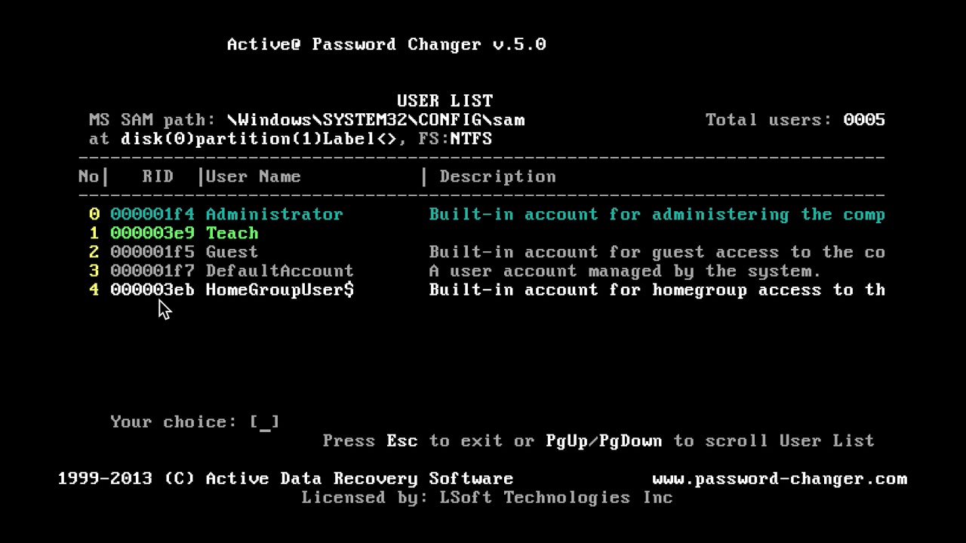Screen dimensions: 966x543
Task: Click the HomeGroupUser$ account name
Action: [x=279, y=290]
